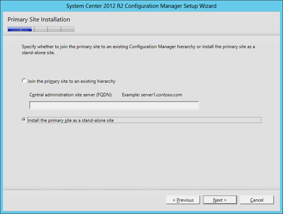Viewport: 283px width, 214px height.
Task: Proceed with the Next button
Action: click(220, 200)
